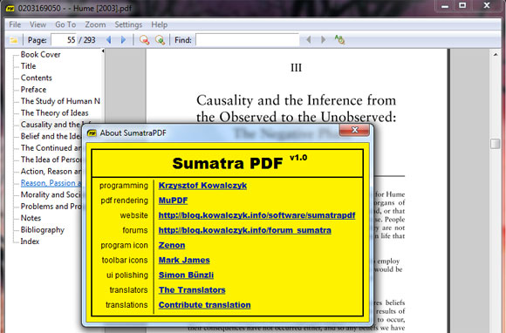506x333 pixels.
Task: Open the Go To menu
Action: coord(65,24)
